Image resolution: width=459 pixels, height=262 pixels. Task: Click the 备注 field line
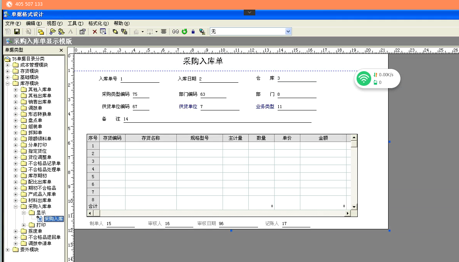[x=217, y=119]
